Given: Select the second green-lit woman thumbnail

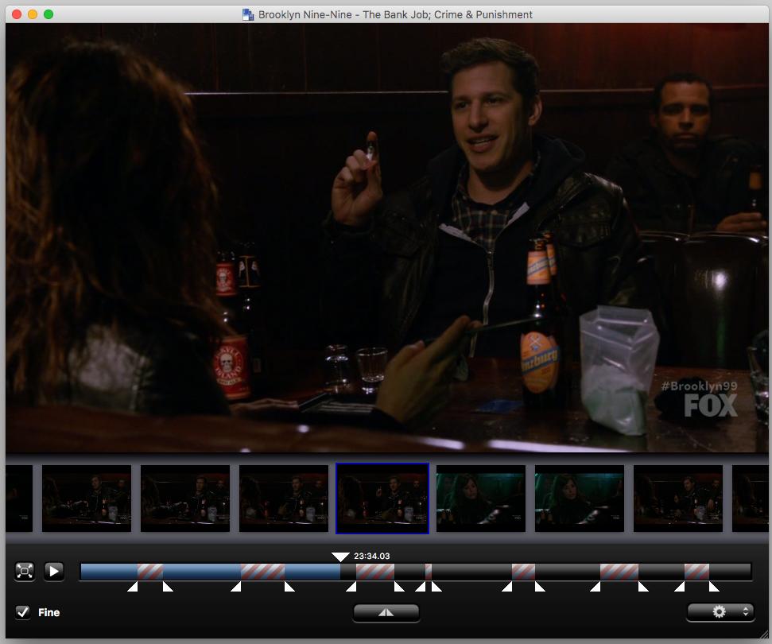Looking at the screenshot, I should (580, 499).
